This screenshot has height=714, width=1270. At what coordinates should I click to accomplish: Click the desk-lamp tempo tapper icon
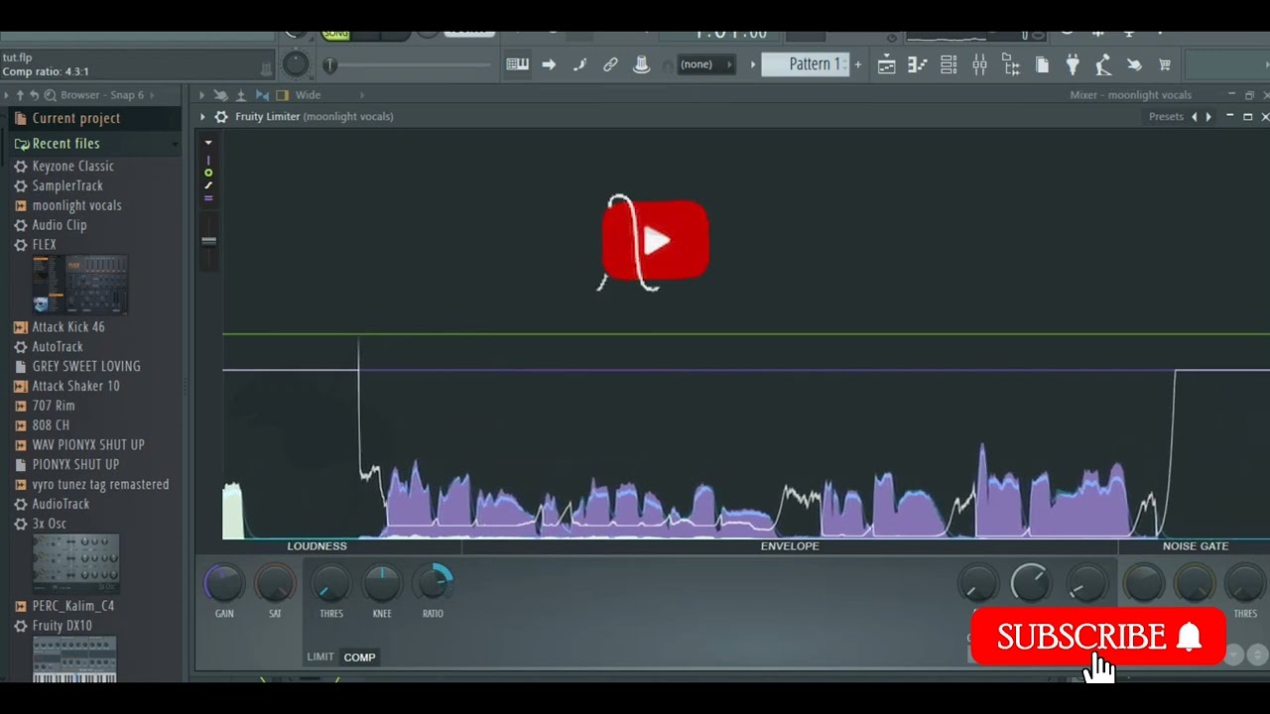tap(1102, 64)
